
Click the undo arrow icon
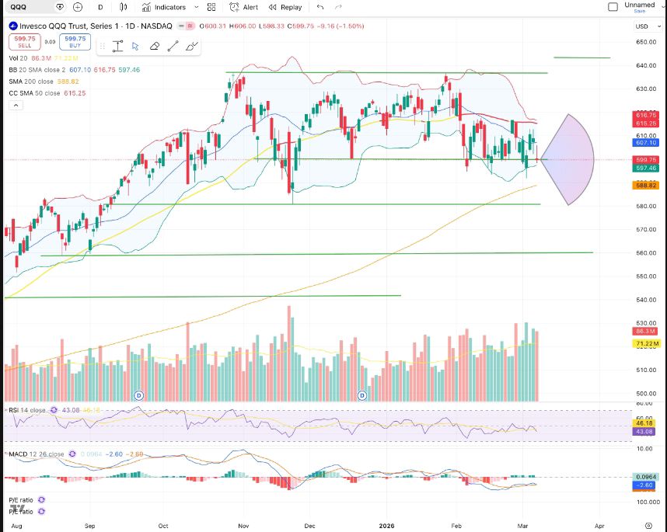(321, 7)
